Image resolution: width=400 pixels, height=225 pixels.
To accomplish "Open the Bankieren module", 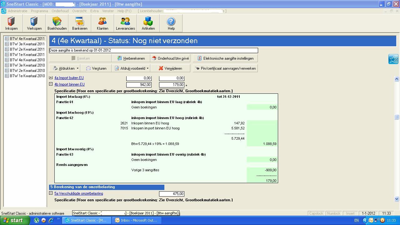I will (80, 23).
